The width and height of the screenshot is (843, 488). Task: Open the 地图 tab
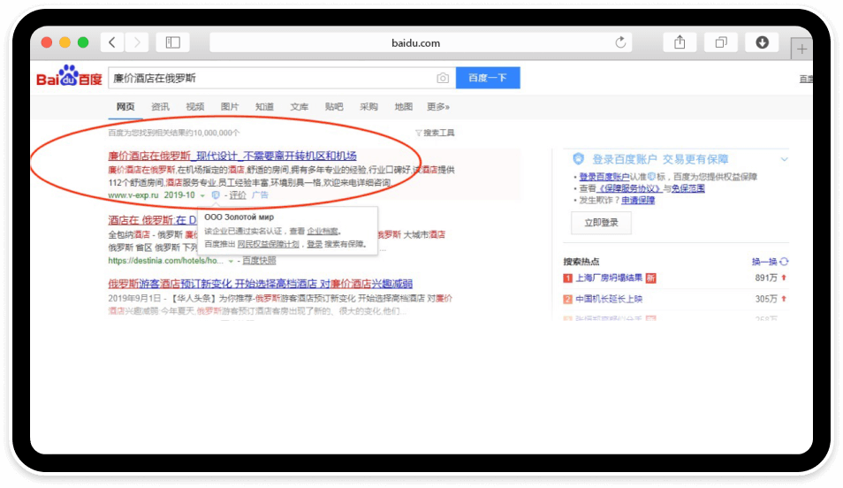tap(404, 107)
